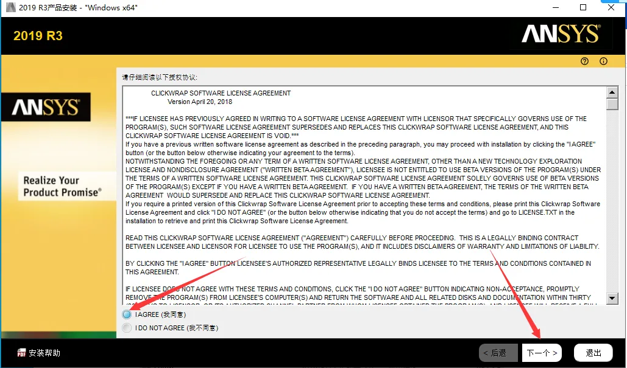
Task: Click the CLICKWRAP SOFTWARE LICENSE AGREEMENT heading
Action: tap(221, 93)
